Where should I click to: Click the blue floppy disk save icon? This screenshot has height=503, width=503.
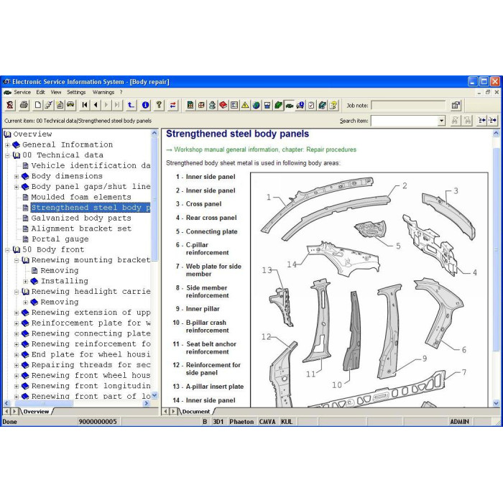click(x=267, y=105)
